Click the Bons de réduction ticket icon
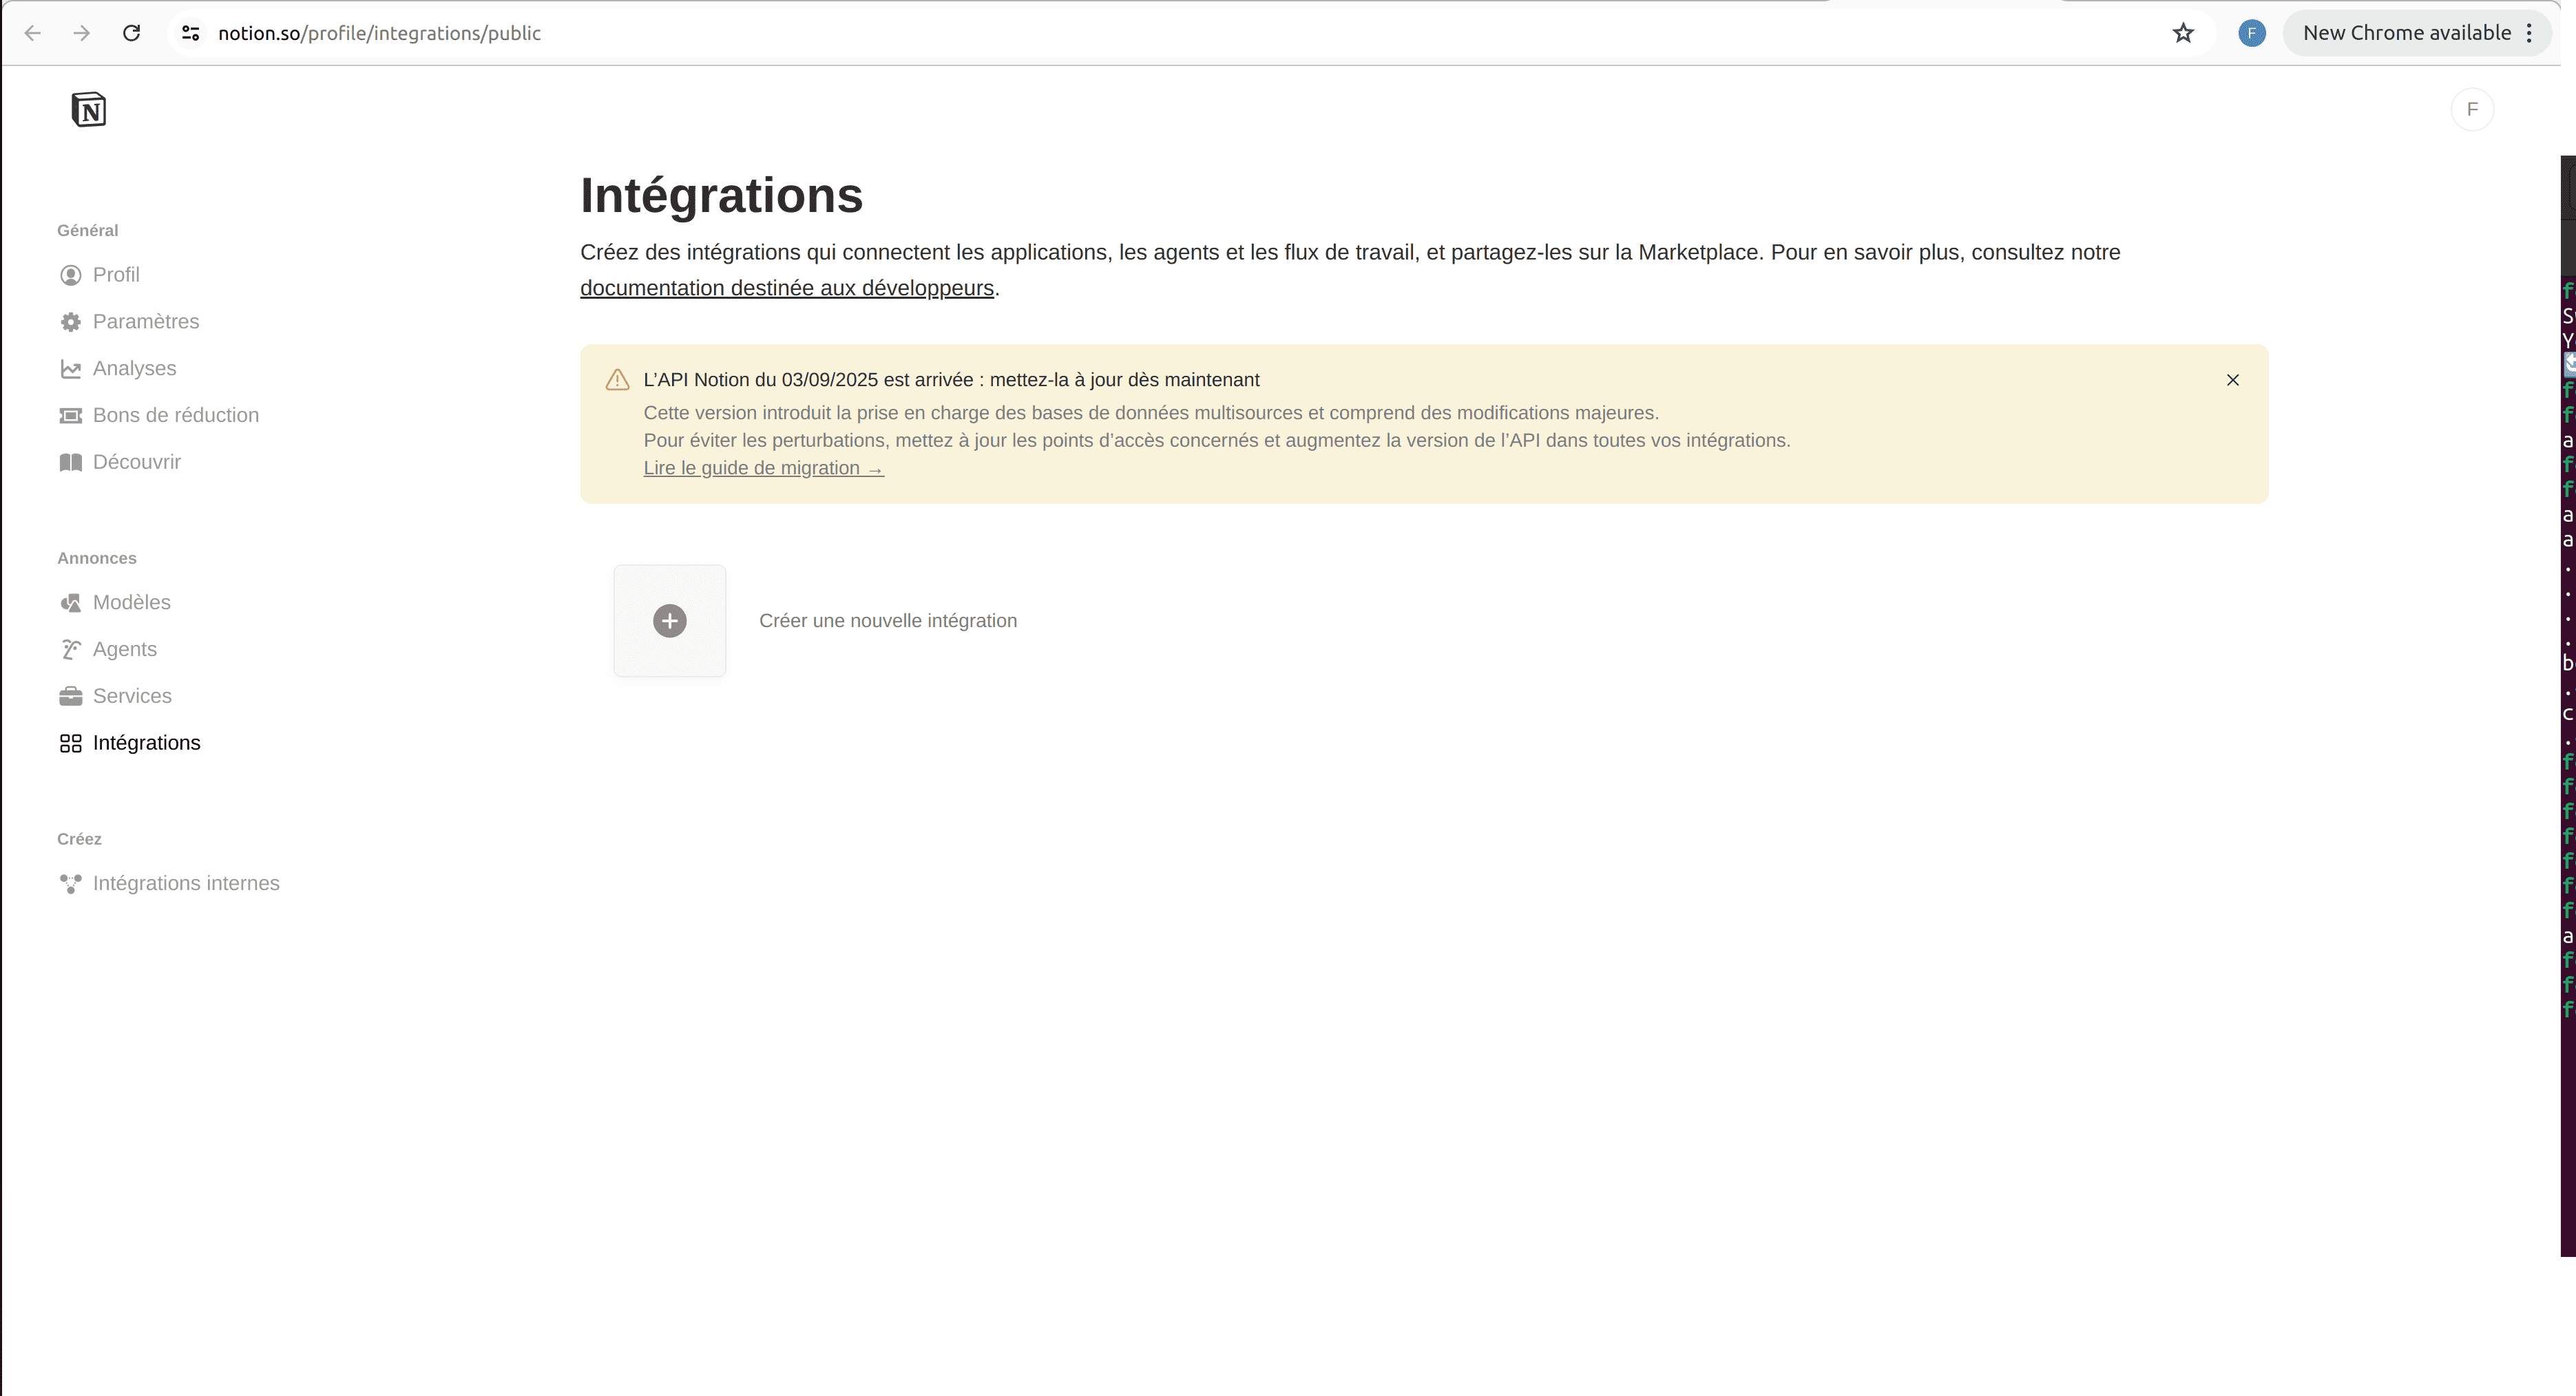The width and height of the screenshot is (2576, 1396). coord(70,415)
